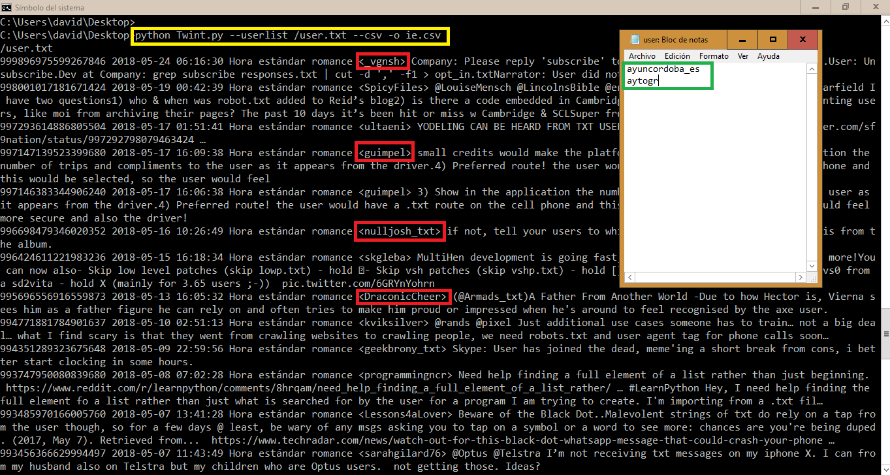Click the 'user: Bloc de notas' title
The height and width of the screenshot is (475, 890).
675,40
